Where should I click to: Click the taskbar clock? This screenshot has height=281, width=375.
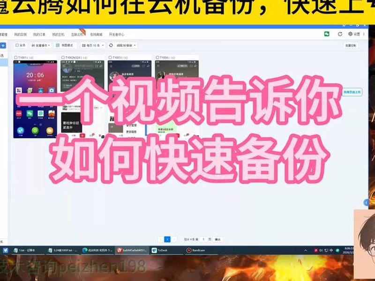click(x=348, y=251)
